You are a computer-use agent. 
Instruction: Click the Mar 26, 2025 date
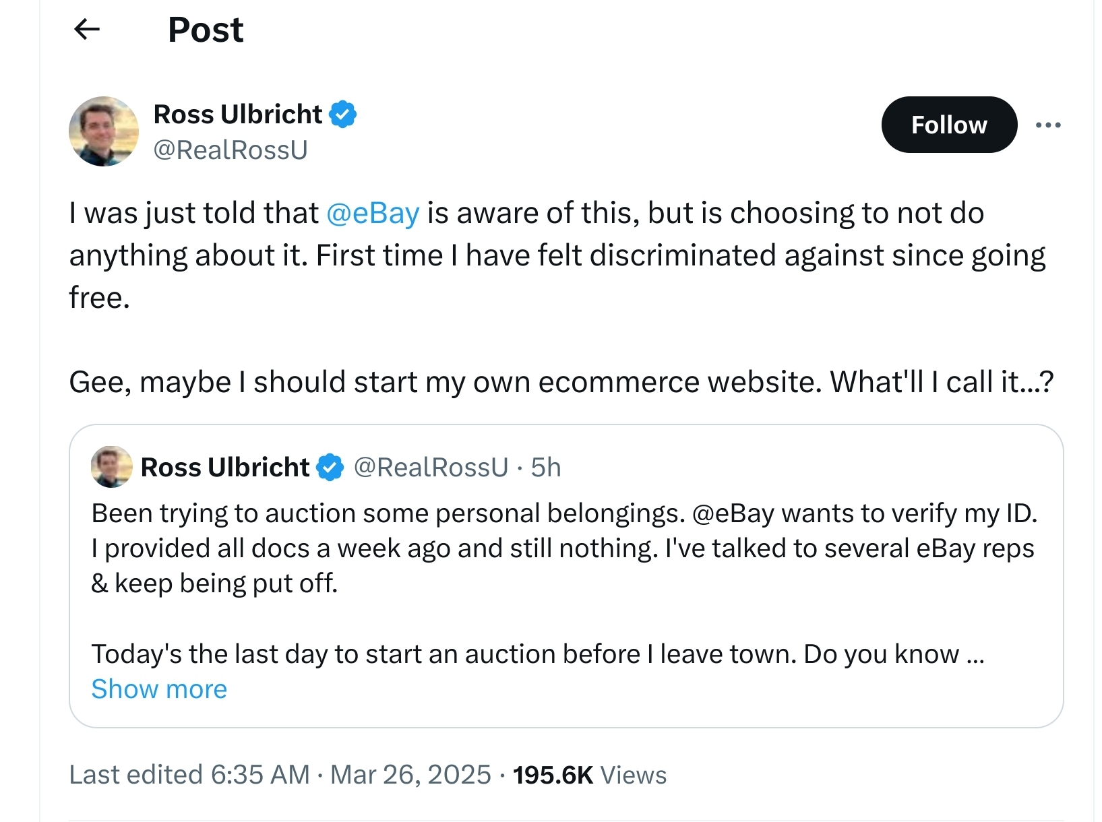(x=410, y=775)
